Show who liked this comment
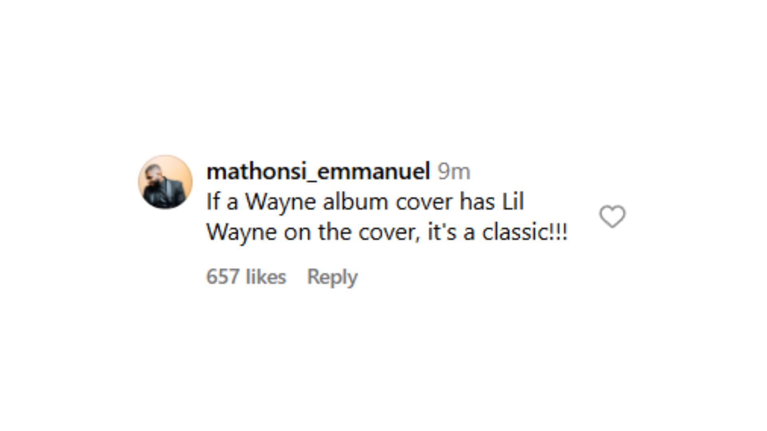 [x=246, y=277]
